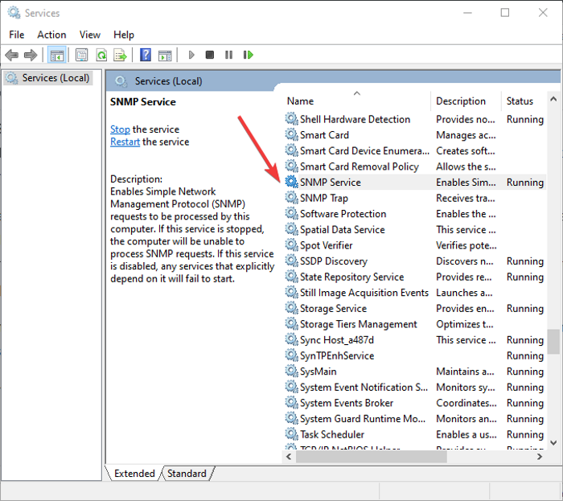This screenshot has width=563, height=501.
Task: Click the Refresh toolbar icon
Action: [x=101, y=55]
